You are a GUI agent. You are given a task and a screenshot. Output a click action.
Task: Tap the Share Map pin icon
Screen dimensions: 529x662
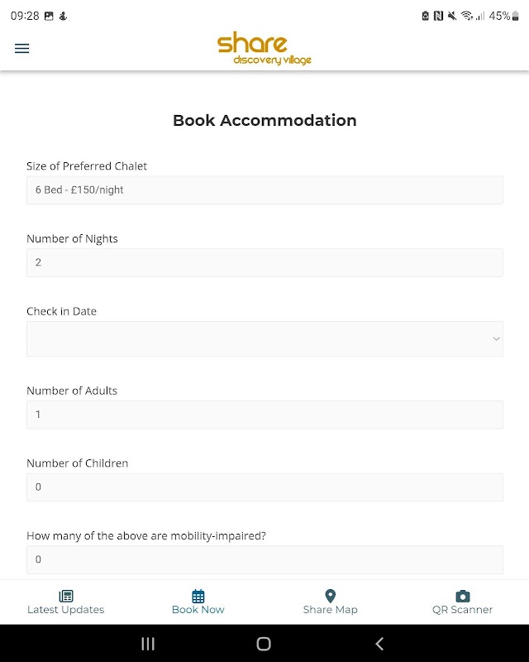(330, 596)
